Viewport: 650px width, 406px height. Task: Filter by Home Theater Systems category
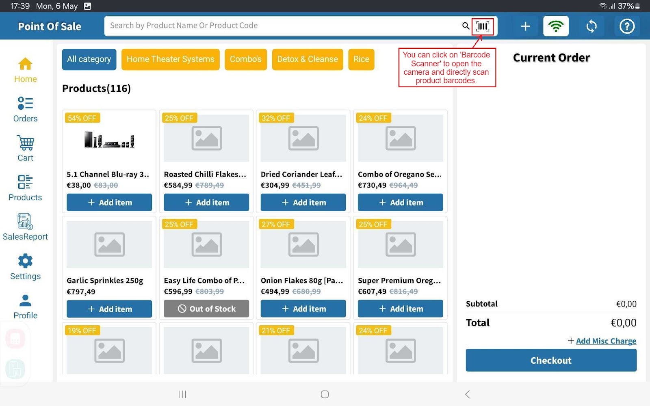click(x=170, y=59)
